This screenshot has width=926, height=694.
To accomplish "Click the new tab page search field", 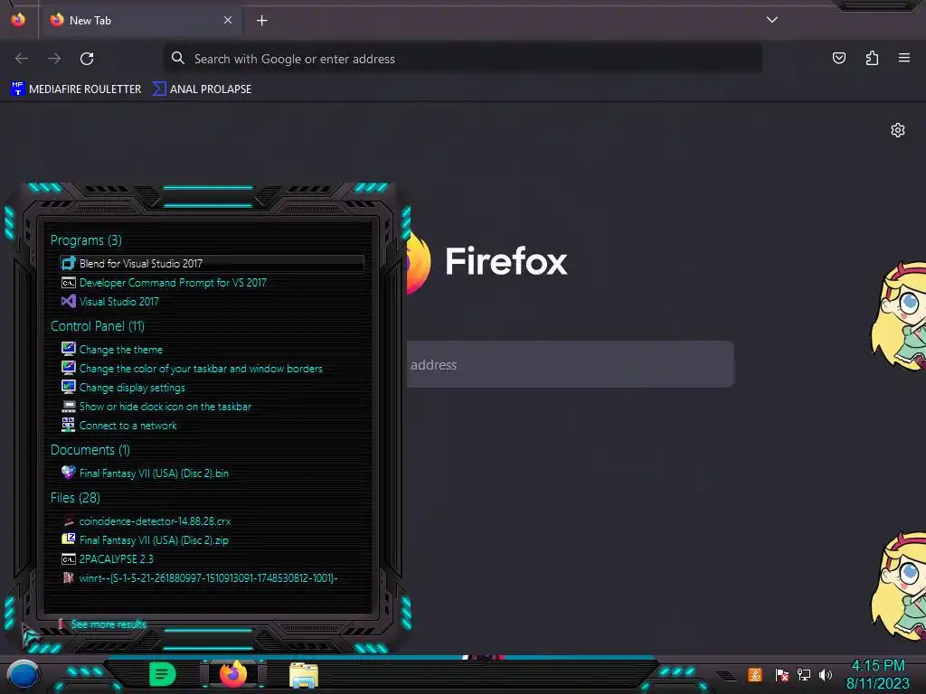I will pyautogui.click(x=570, y=364).
